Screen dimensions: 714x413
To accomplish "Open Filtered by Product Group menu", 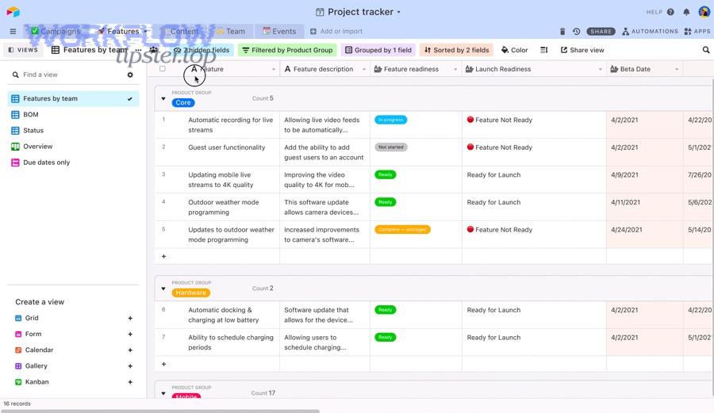I will (x=287, y=50).
